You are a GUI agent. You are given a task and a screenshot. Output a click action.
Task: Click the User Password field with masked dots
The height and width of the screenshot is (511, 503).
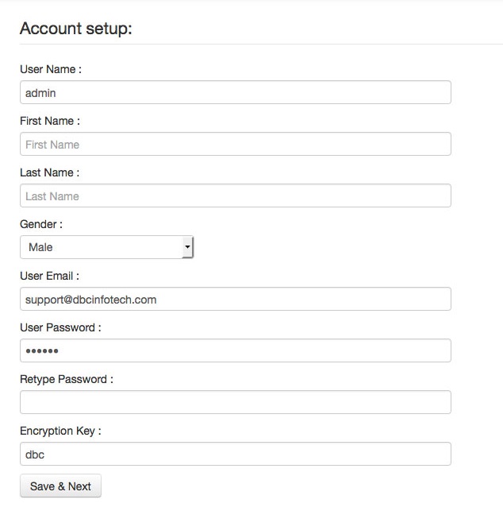[x=236, y=350]
